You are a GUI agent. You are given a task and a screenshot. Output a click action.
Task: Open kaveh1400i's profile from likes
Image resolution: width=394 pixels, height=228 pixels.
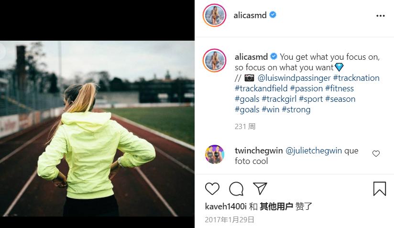point(226,206)
